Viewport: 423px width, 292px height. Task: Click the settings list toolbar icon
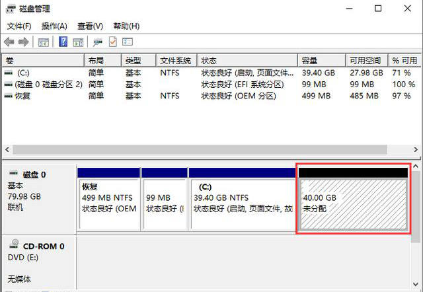(128, 42)
